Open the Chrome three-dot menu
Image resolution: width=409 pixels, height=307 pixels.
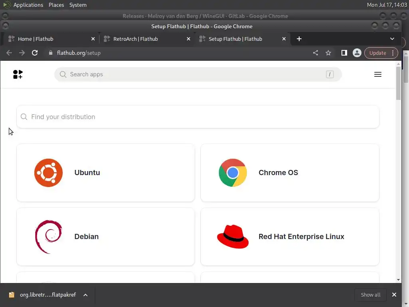393,53
